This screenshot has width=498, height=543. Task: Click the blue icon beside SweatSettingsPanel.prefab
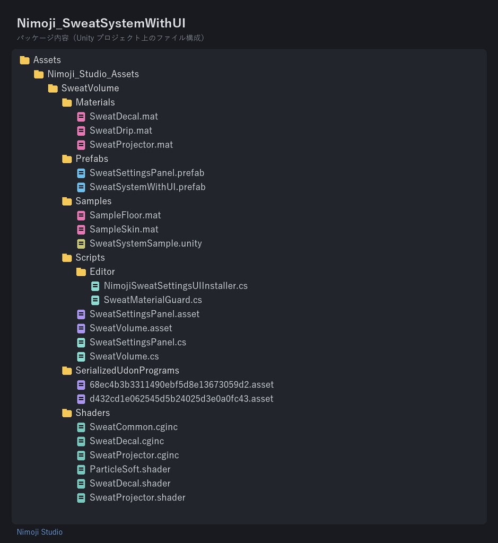tap(81, 173)
